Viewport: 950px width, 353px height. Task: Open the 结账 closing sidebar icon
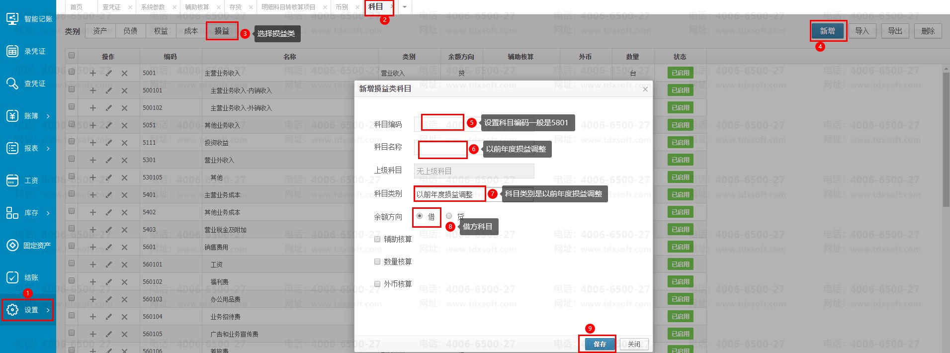[12, 277]
